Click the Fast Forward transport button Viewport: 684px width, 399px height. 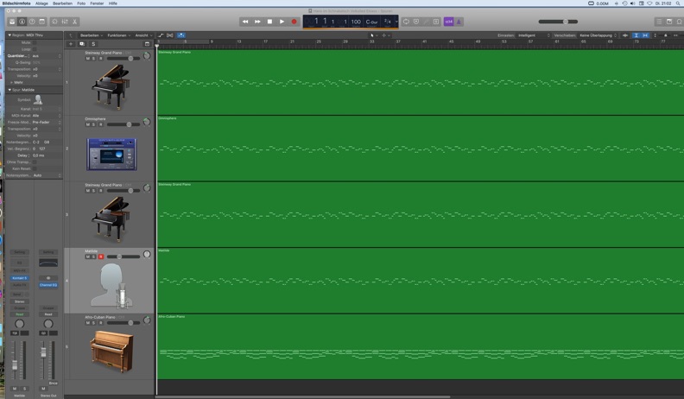pyautogui.click(x=257, y=22)
